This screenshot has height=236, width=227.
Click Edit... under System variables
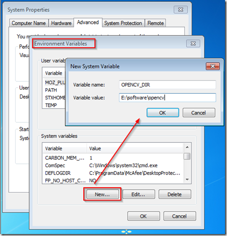[x=138, y=194]
